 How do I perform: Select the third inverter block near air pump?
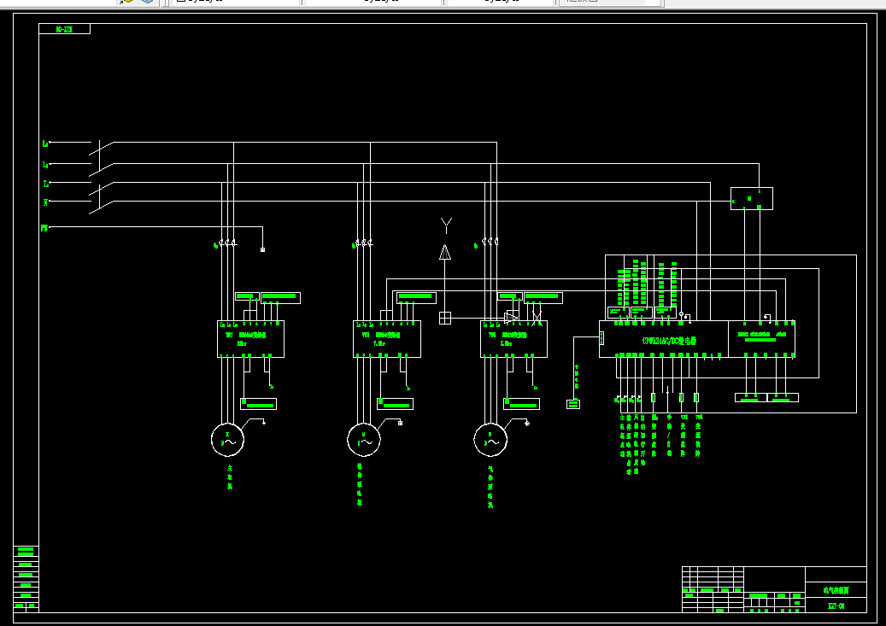513,339
